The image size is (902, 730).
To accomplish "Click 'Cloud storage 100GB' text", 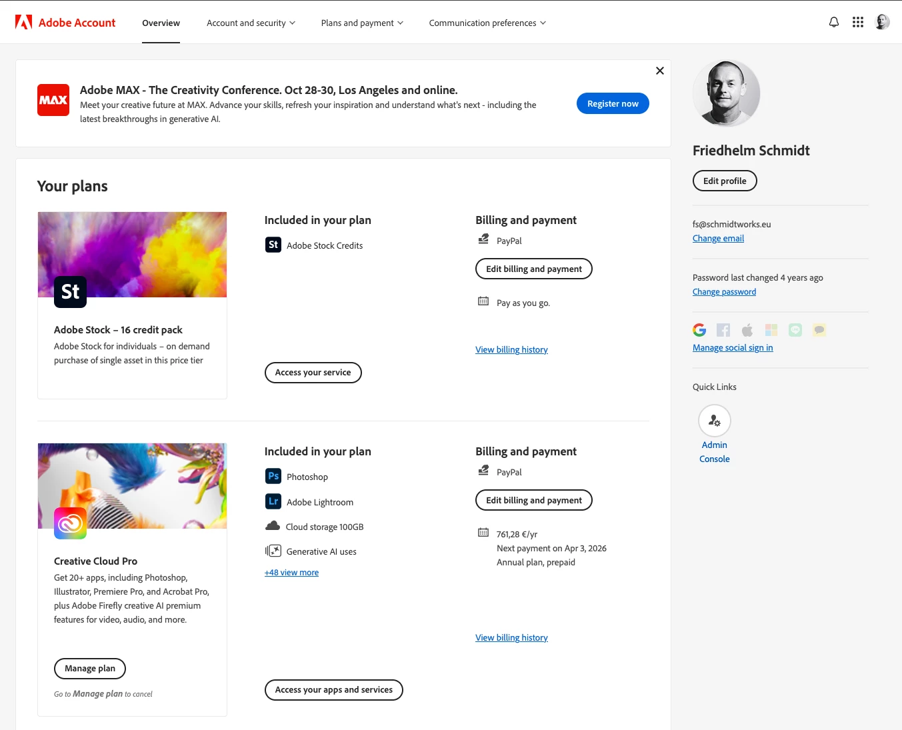I will [325, 527].
